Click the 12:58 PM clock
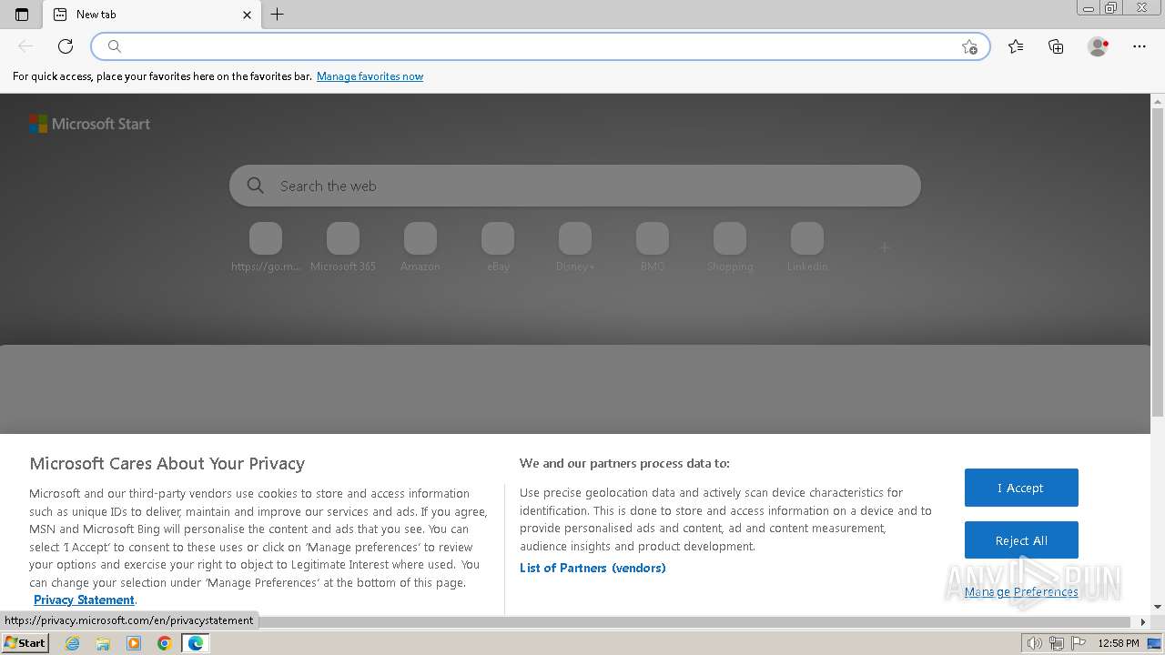 [1119, 643]
